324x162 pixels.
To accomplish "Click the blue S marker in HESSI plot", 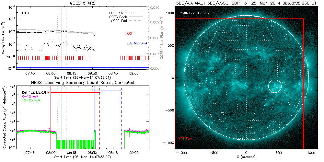I will tap(92, 90).
